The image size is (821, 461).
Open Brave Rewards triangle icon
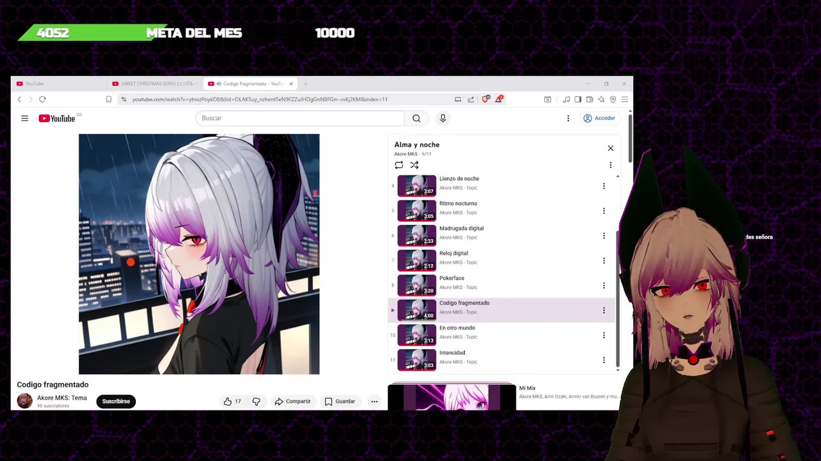click(498, 99)
